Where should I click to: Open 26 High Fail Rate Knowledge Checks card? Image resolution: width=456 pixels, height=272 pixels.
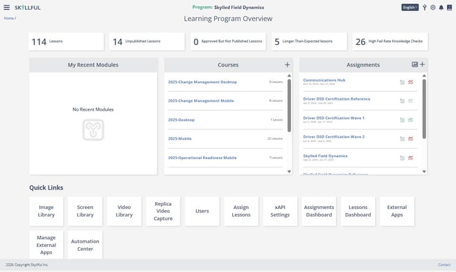coord(390,42)
